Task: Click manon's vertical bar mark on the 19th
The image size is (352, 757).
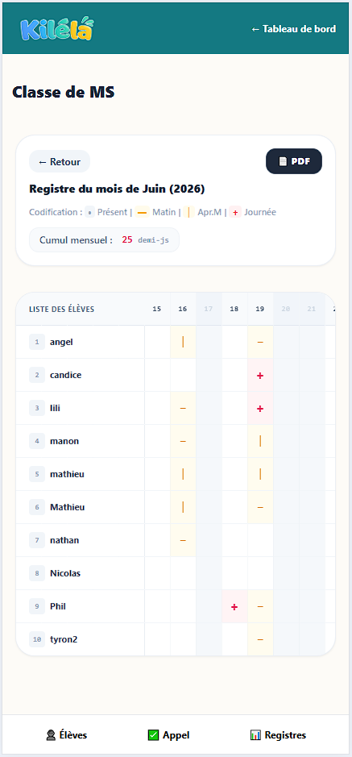Action: [x=260, y=441]
